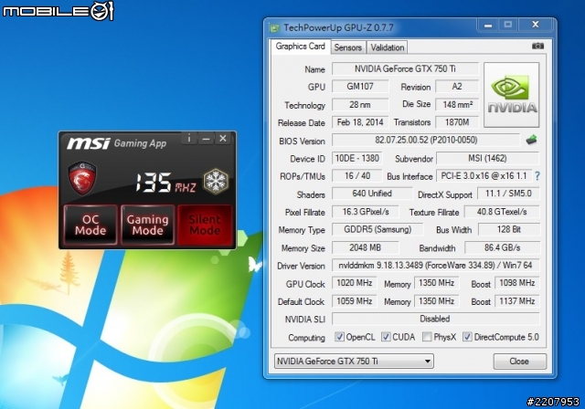Click the Release Date Feb 18, 2014
Screen dimensions: 585x409
coord(360,122)
